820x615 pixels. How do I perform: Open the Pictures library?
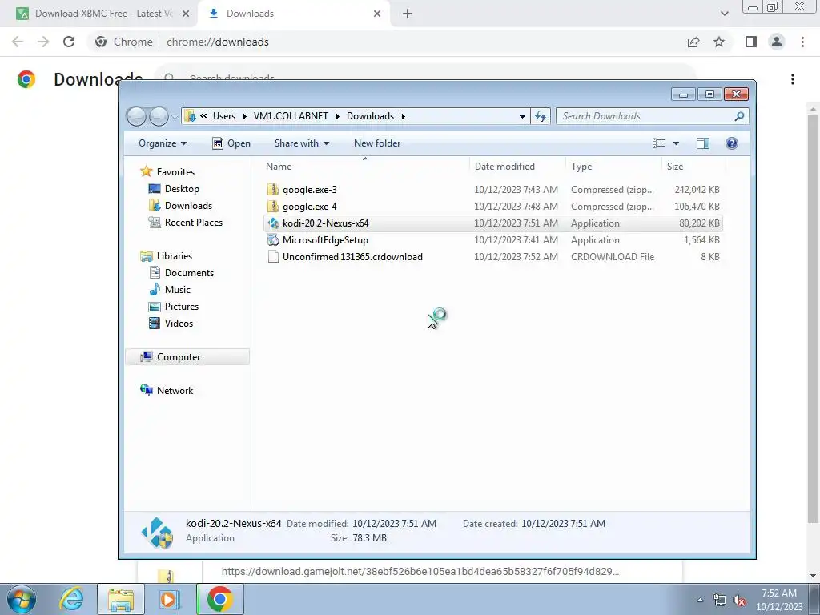pyautogui.click(x=182, y=306)
